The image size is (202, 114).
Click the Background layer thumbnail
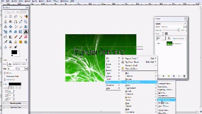coord(169,44)
